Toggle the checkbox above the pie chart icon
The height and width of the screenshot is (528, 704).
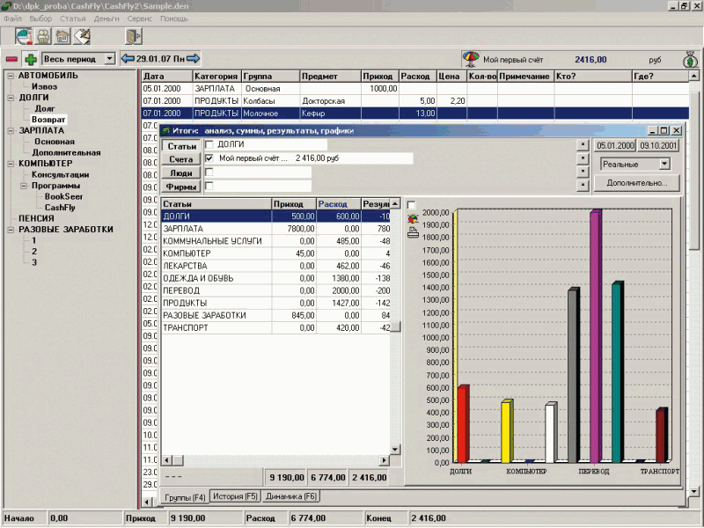tap(411, 205)
